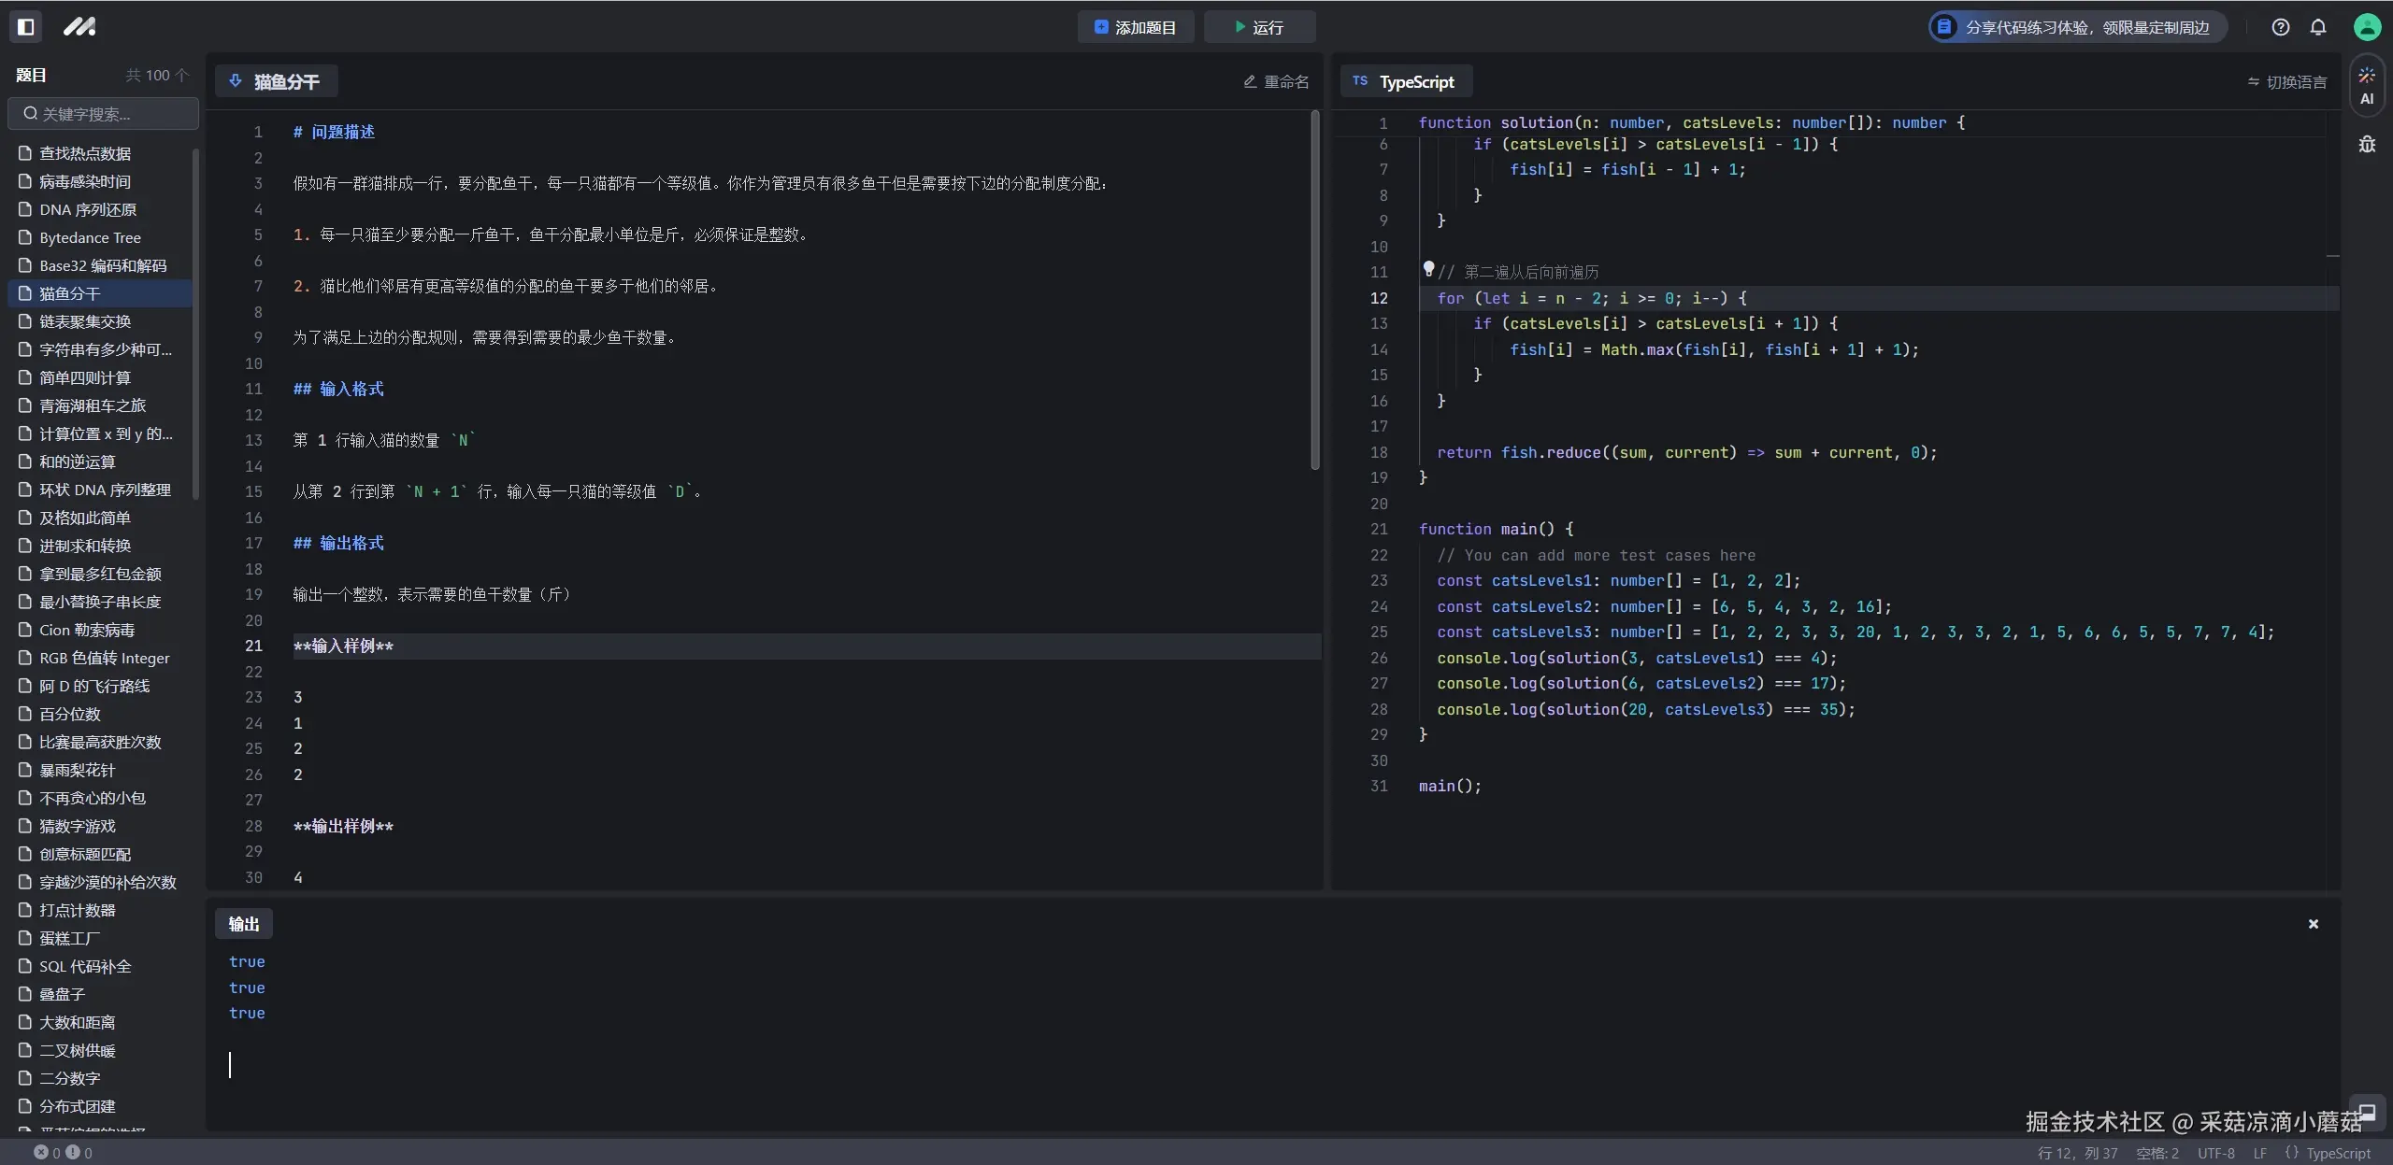The height and width of the screenshot is (1165, 2393).
Task: Open the notifications bell icon
Action: [x=2318, y=27]
